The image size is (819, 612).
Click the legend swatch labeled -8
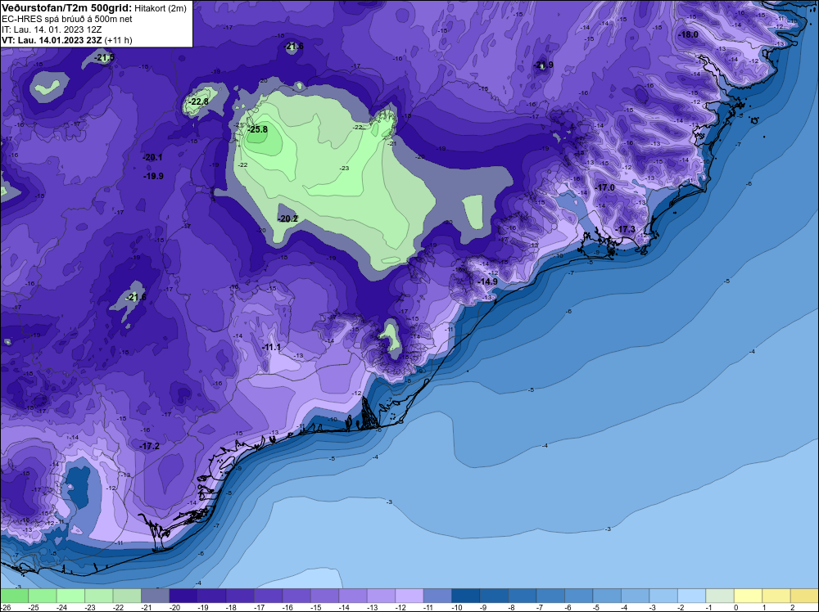coord(522,596)
